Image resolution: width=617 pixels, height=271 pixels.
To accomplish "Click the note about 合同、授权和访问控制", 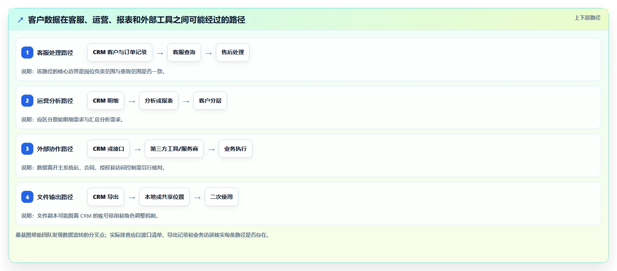I will click(93, 168).
